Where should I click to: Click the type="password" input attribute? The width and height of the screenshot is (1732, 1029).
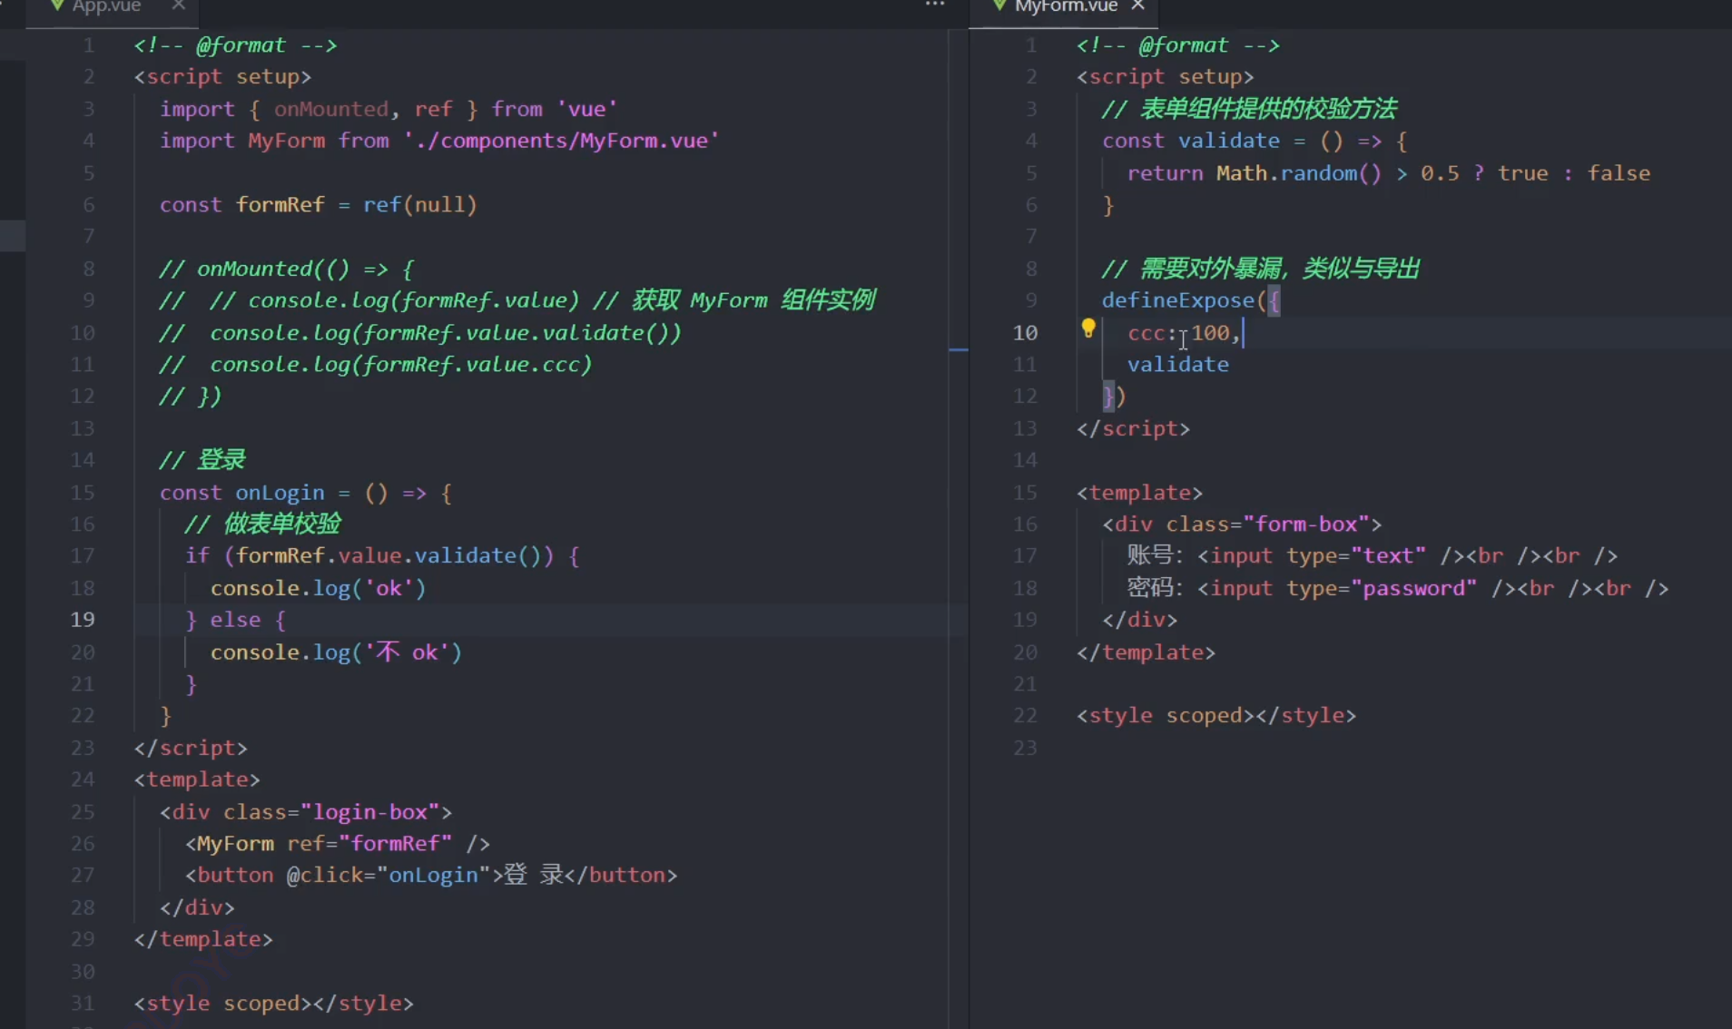(x=1382, y=588)
